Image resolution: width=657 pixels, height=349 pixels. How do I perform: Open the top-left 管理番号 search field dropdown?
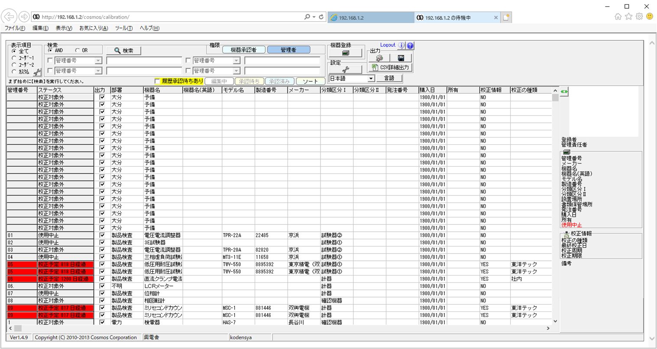pos(98,61)
